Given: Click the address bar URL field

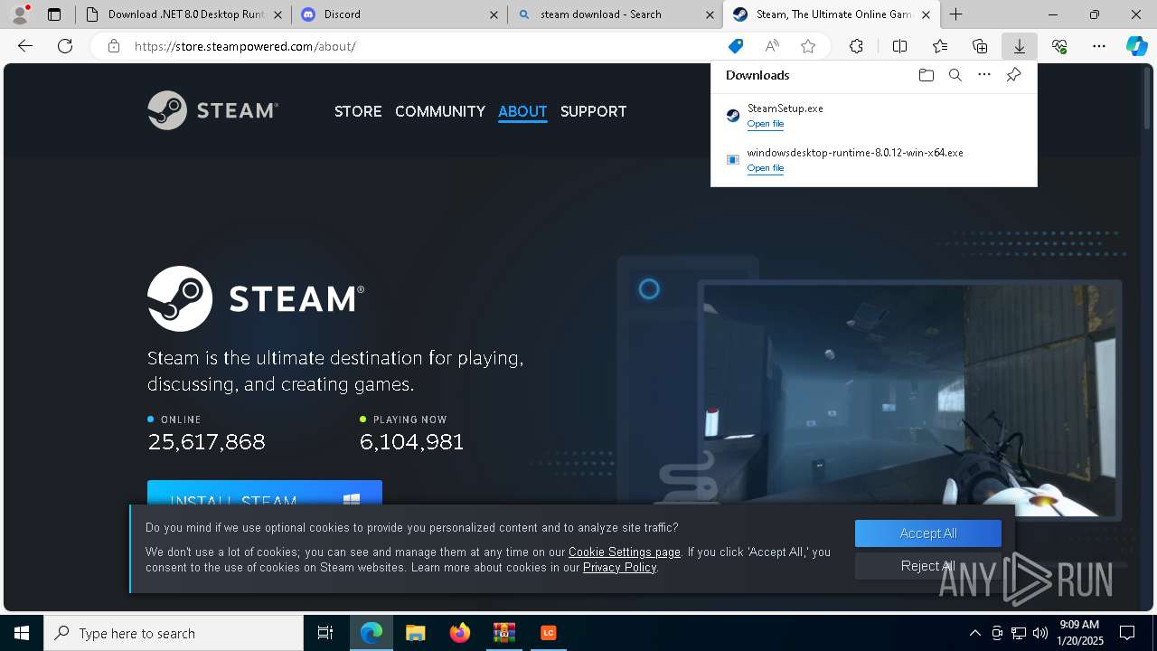Looking at the screenshot, I should (x=425, y=46).
